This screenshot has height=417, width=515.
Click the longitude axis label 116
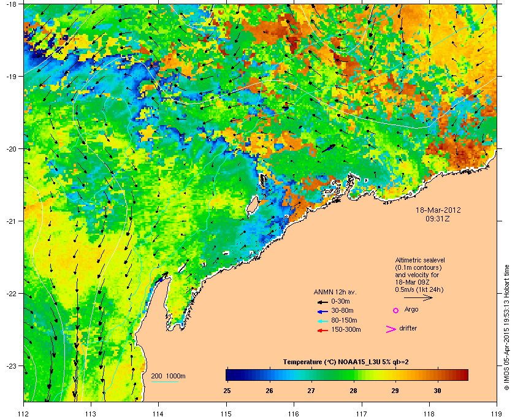[293, 414]
